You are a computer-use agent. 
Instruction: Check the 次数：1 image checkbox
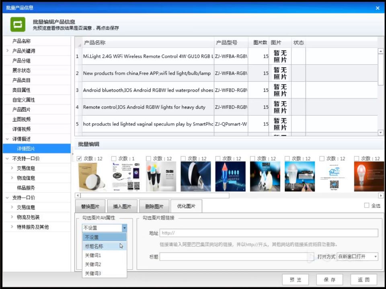click(x=114, y=159)
